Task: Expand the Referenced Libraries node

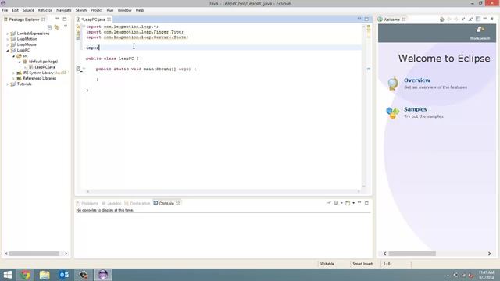Action: coord(14,78)
